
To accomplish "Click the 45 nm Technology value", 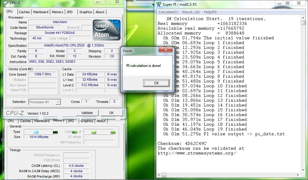I will click(37, 38).
